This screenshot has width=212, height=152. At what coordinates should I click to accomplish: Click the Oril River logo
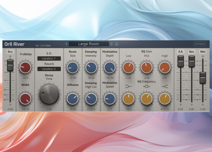(14, 44)
